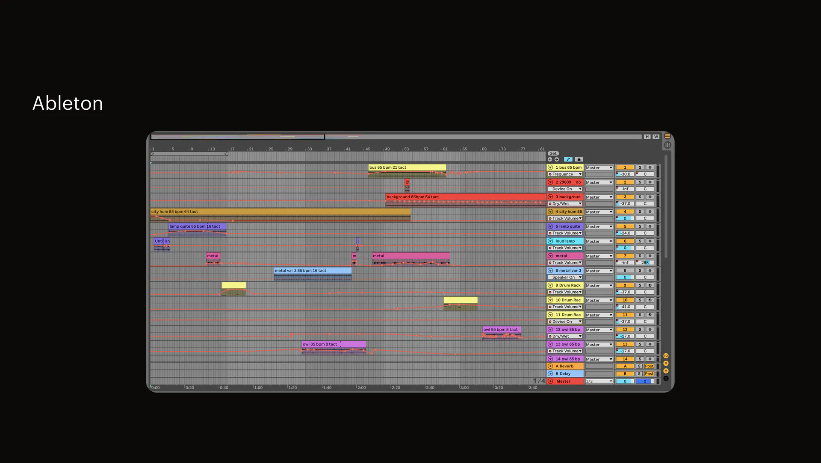Open Master output dropdown for track 2

(599, 182)
